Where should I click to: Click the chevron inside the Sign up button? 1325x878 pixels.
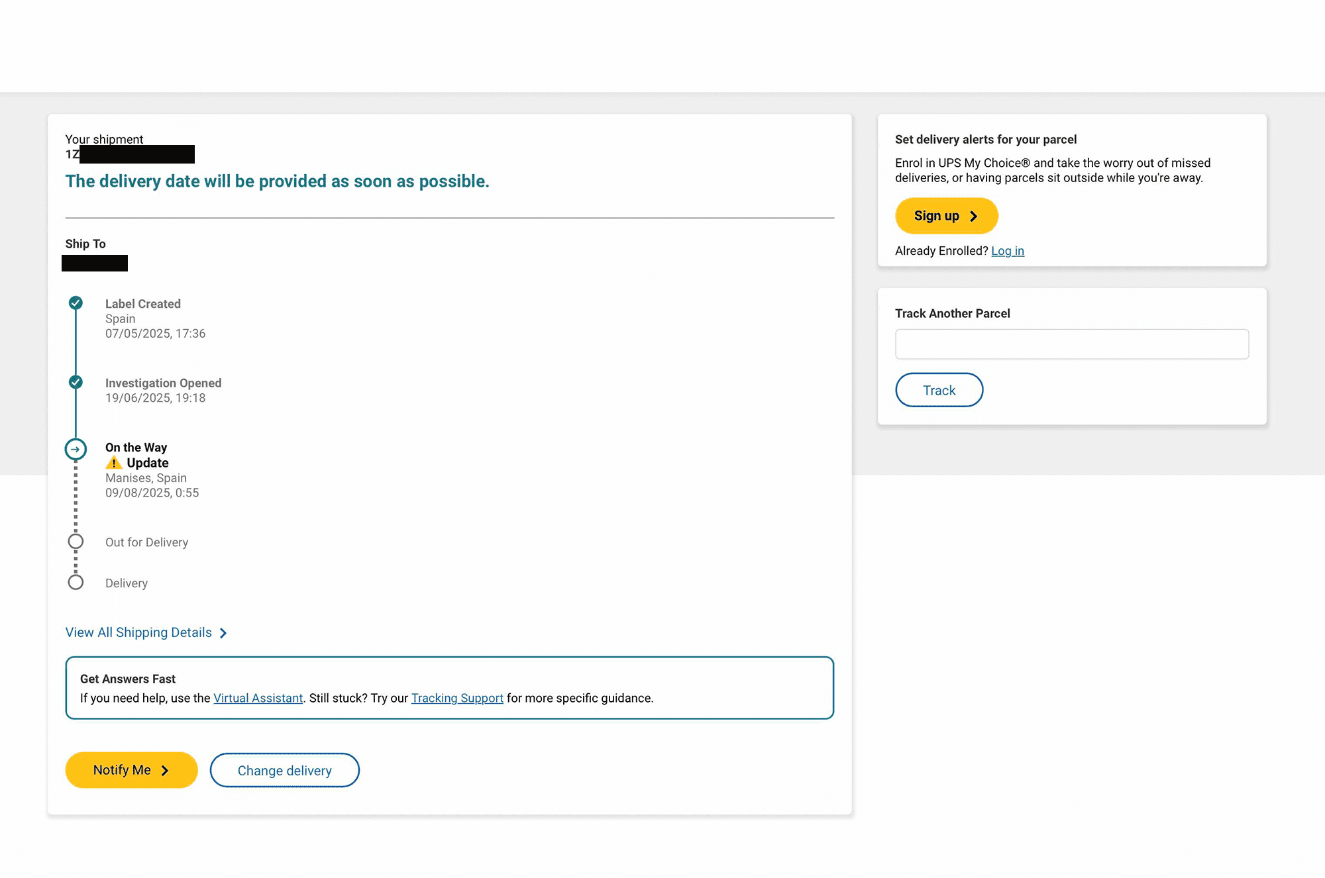coord(974,216)
